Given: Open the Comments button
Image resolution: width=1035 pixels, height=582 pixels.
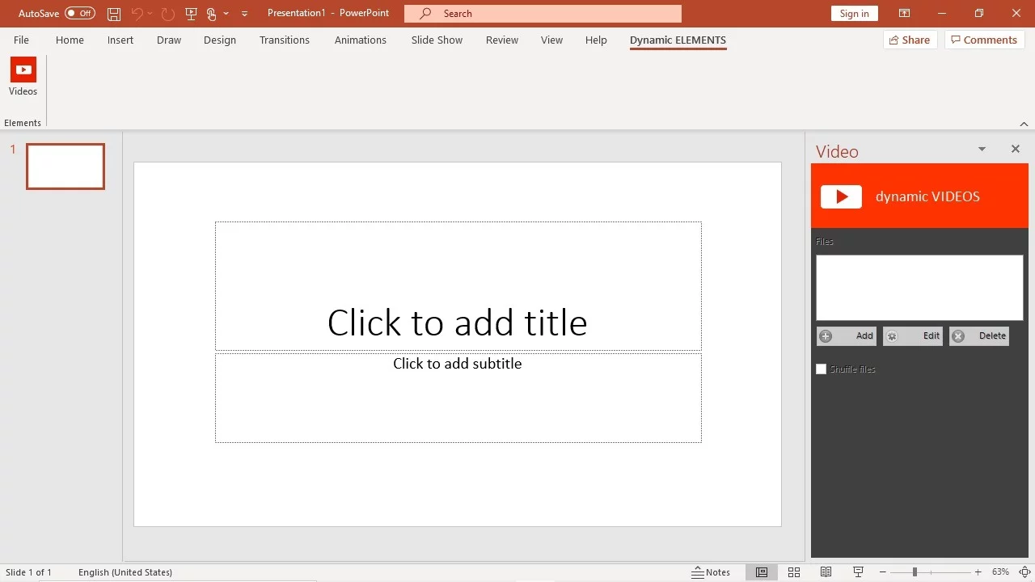Looking at the screenshot, I should (x=985, y=40).
